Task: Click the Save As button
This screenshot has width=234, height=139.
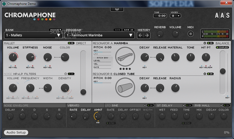Action: tap(128, 30)
